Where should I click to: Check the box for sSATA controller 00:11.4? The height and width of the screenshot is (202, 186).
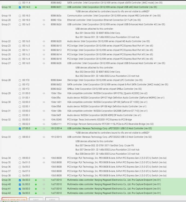click(20, 3)
